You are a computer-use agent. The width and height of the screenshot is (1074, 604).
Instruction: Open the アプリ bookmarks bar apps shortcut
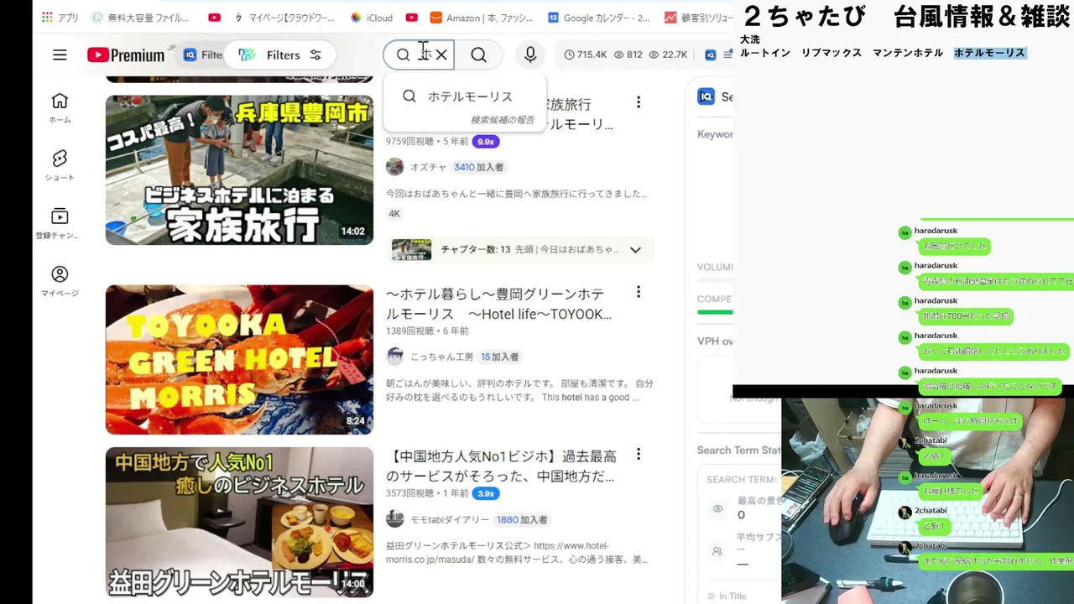[60, 18]
